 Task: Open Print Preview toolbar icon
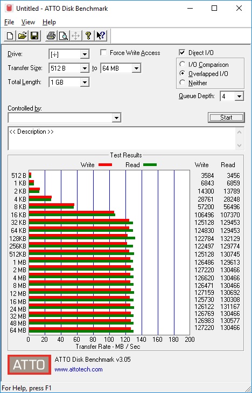[64, 36]
